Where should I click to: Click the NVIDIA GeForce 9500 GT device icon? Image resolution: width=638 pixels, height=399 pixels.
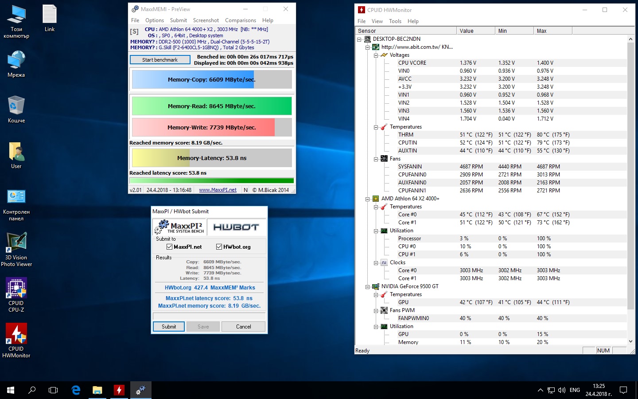[376, 286]
